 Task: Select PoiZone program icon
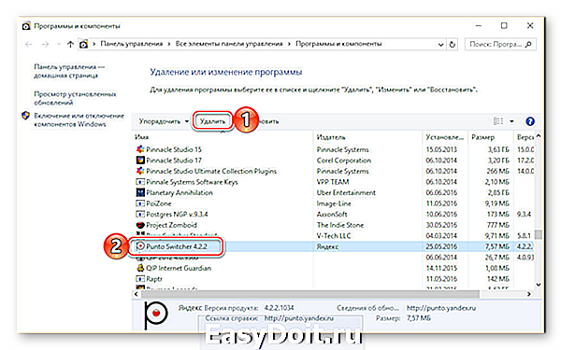pyautogui.click(x=140, y=203)
